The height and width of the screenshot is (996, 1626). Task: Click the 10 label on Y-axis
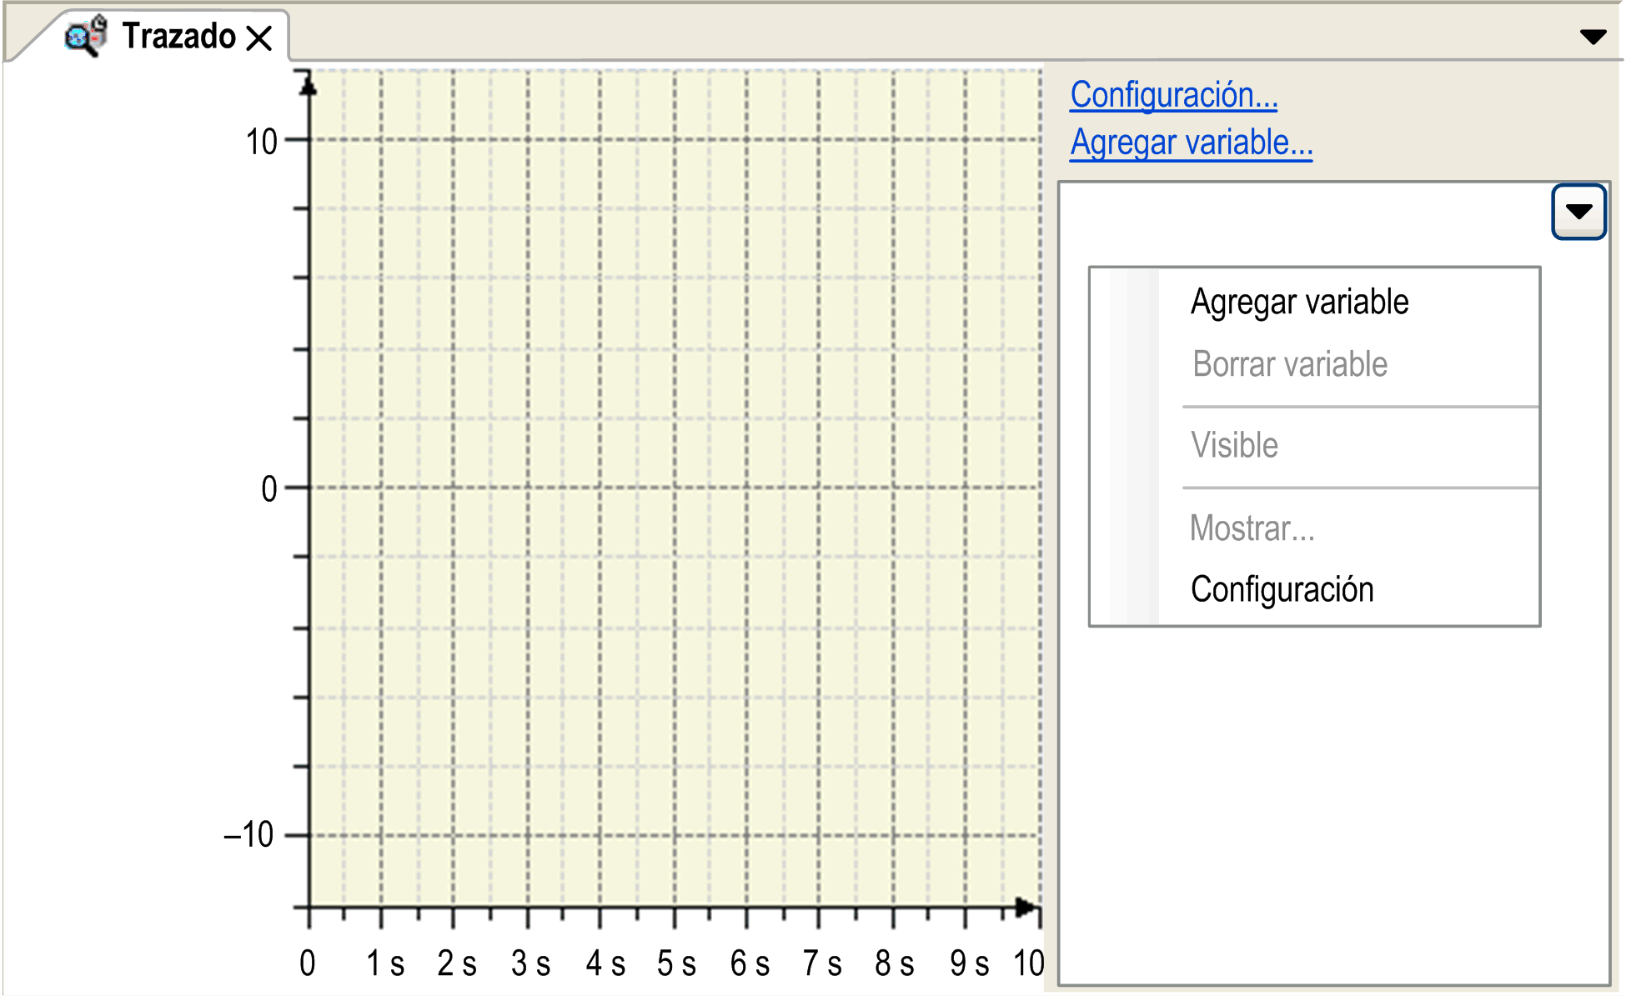click(261, 142)
